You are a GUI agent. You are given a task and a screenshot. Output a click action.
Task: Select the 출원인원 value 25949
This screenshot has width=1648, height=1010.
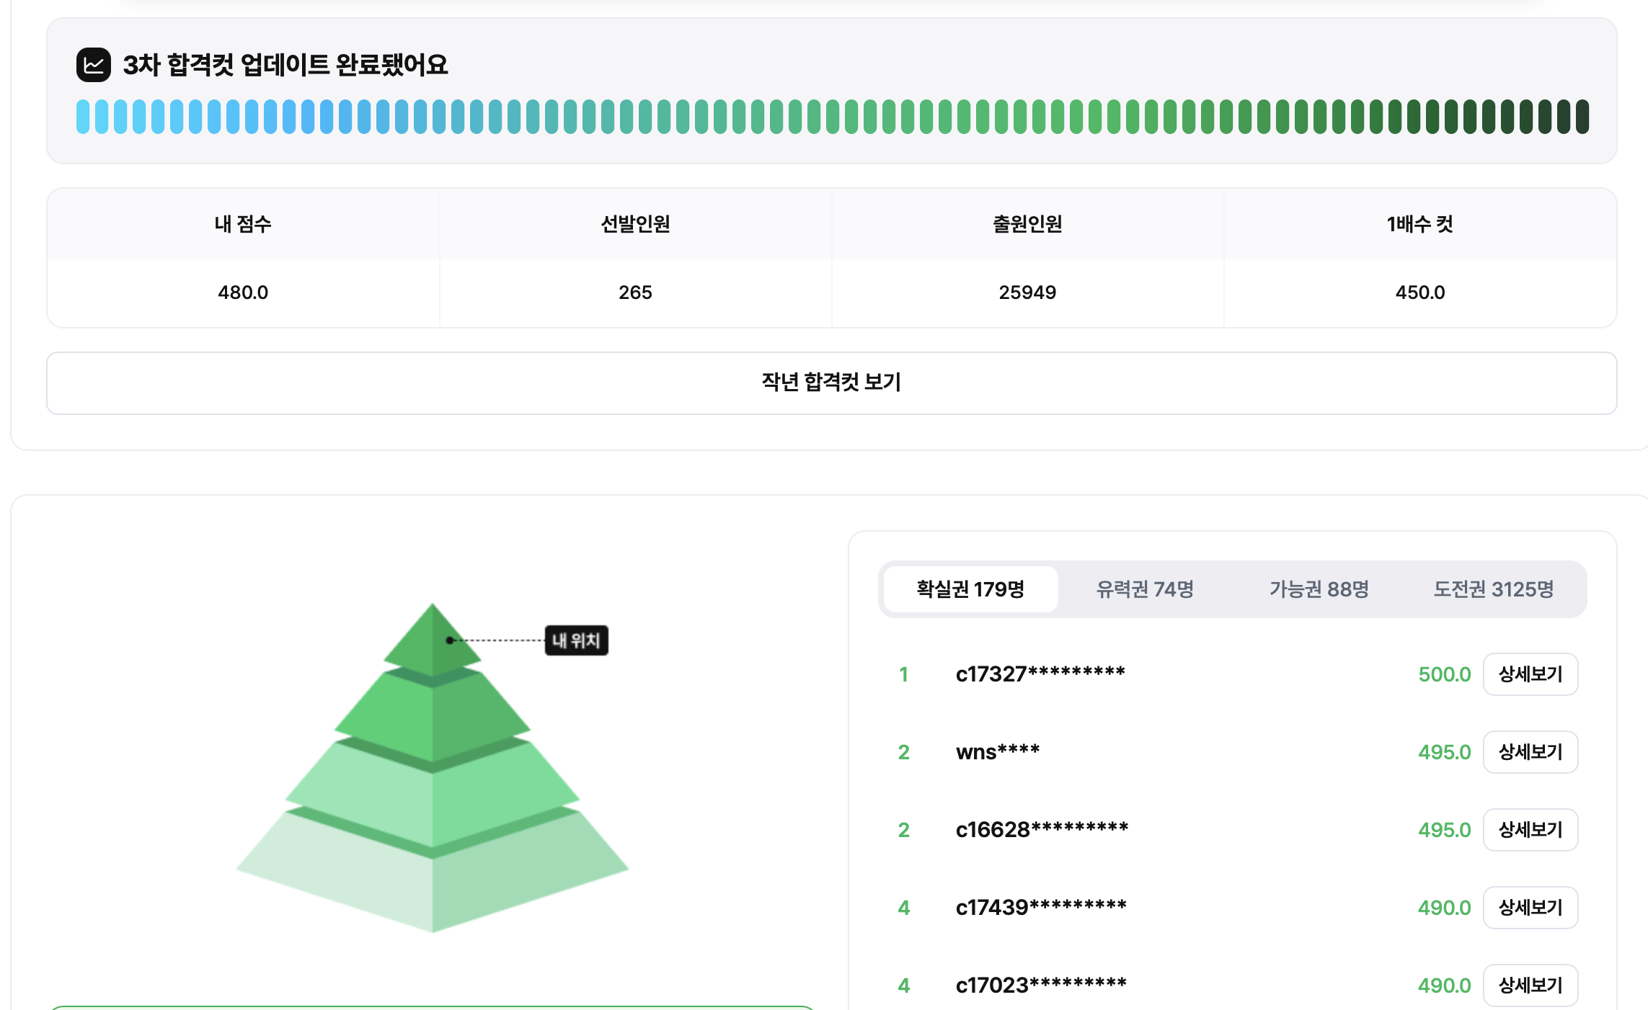click(1027, 292)
